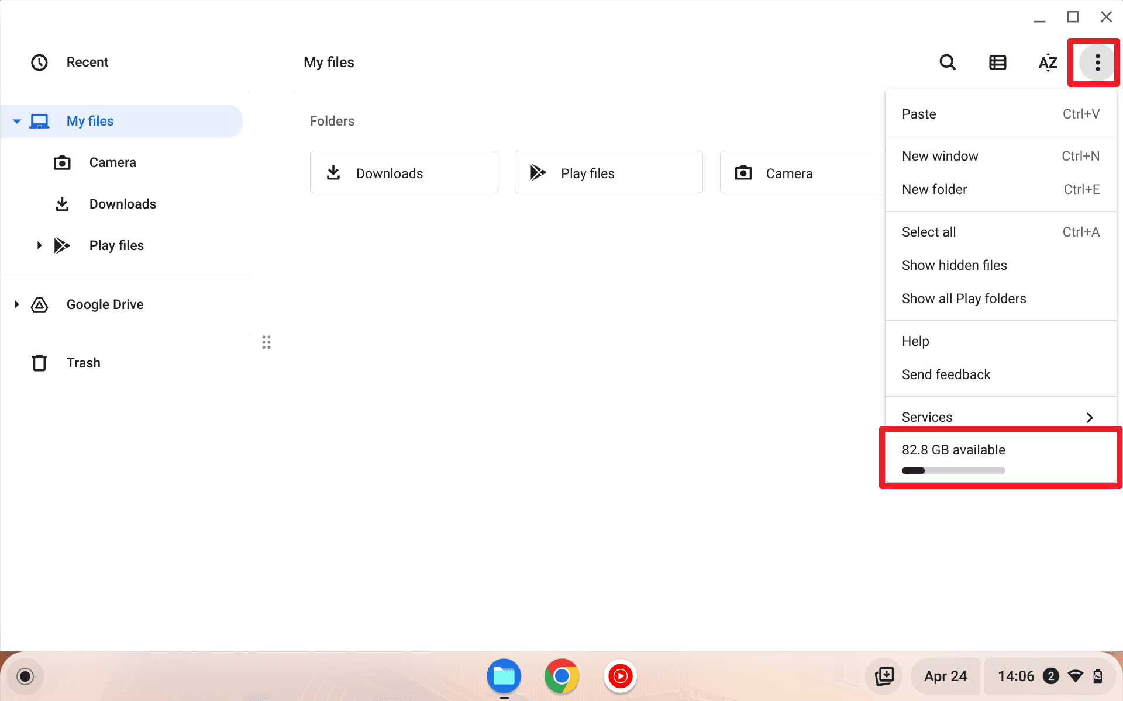Click the Downloads icon in sidebar

(62, 204)
